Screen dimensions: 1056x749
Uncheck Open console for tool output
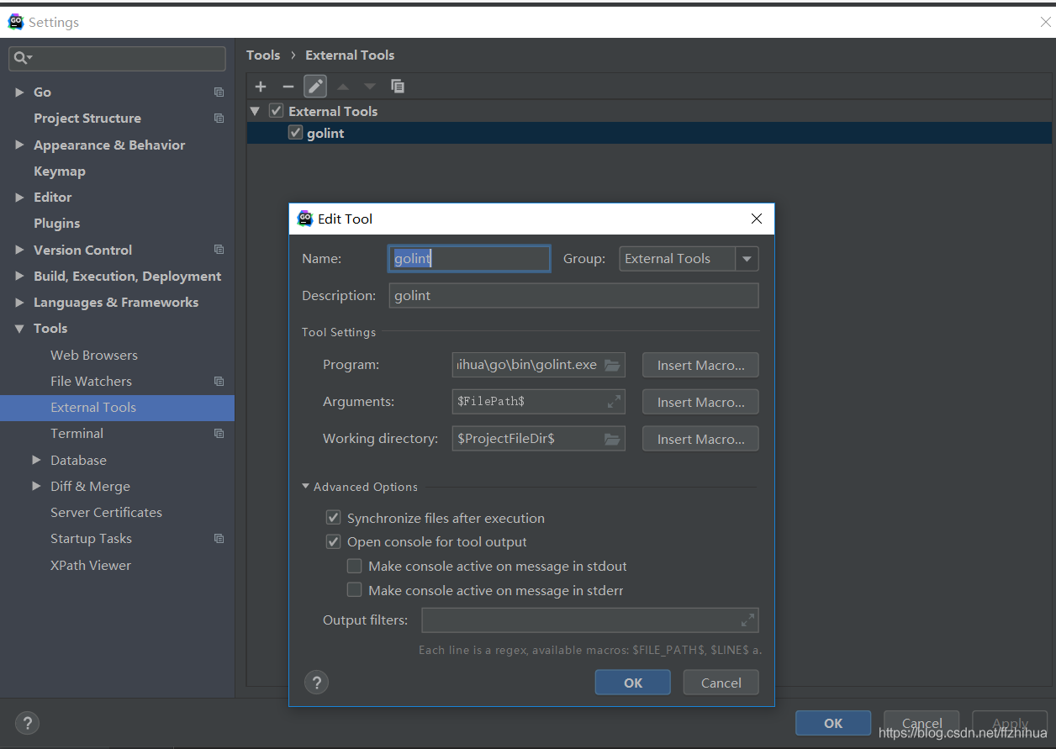pyautogui.click(x=334, y=542)
